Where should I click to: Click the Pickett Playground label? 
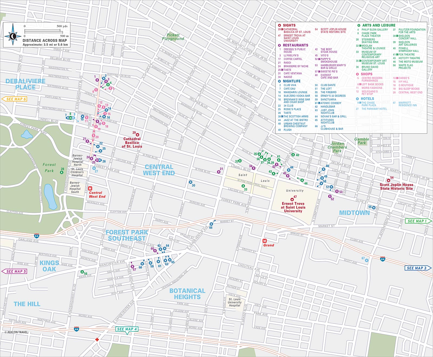tap(173, 37)
